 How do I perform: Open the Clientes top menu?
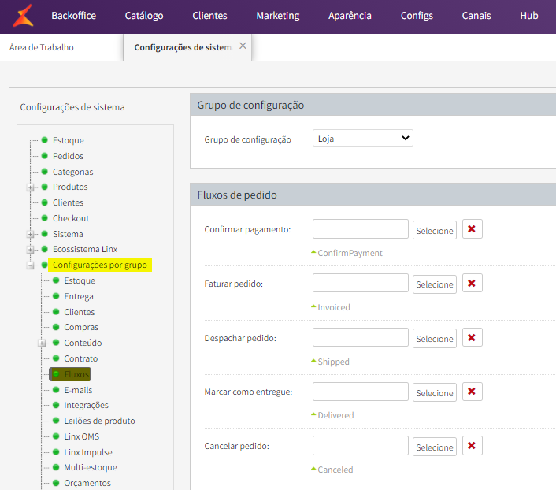pyautogui.click(x=209, y=16)
